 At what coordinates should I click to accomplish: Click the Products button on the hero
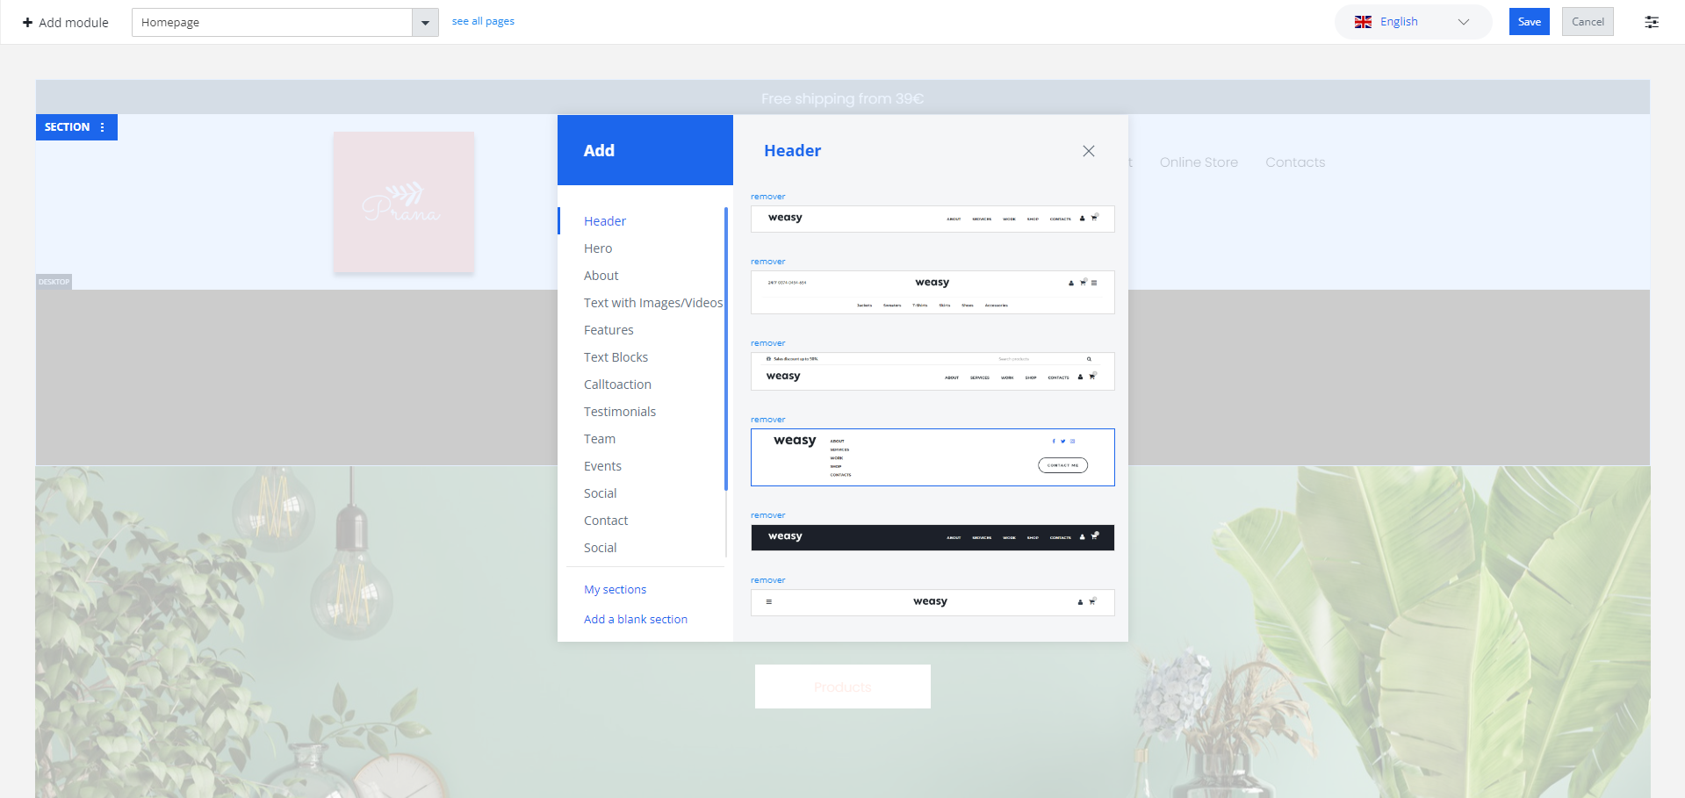(843, 687)
